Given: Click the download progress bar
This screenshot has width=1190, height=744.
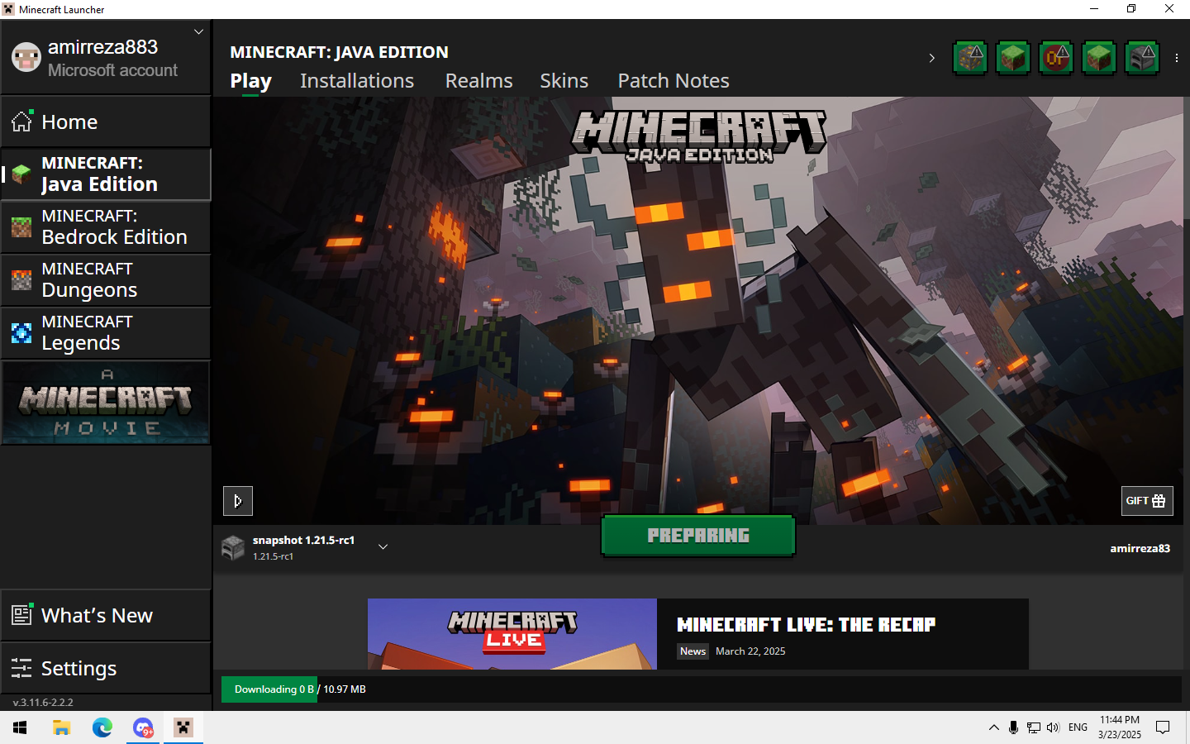Looking at the screenshot, I should click(702, 689).
